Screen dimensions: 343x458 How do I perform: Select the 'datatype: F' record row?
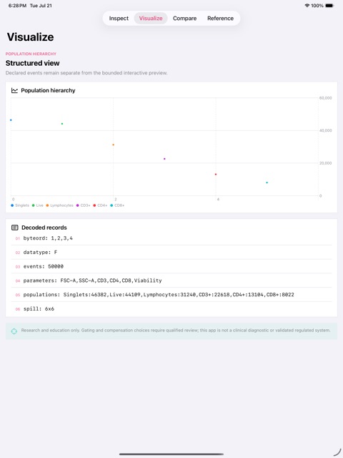point(171,253)
